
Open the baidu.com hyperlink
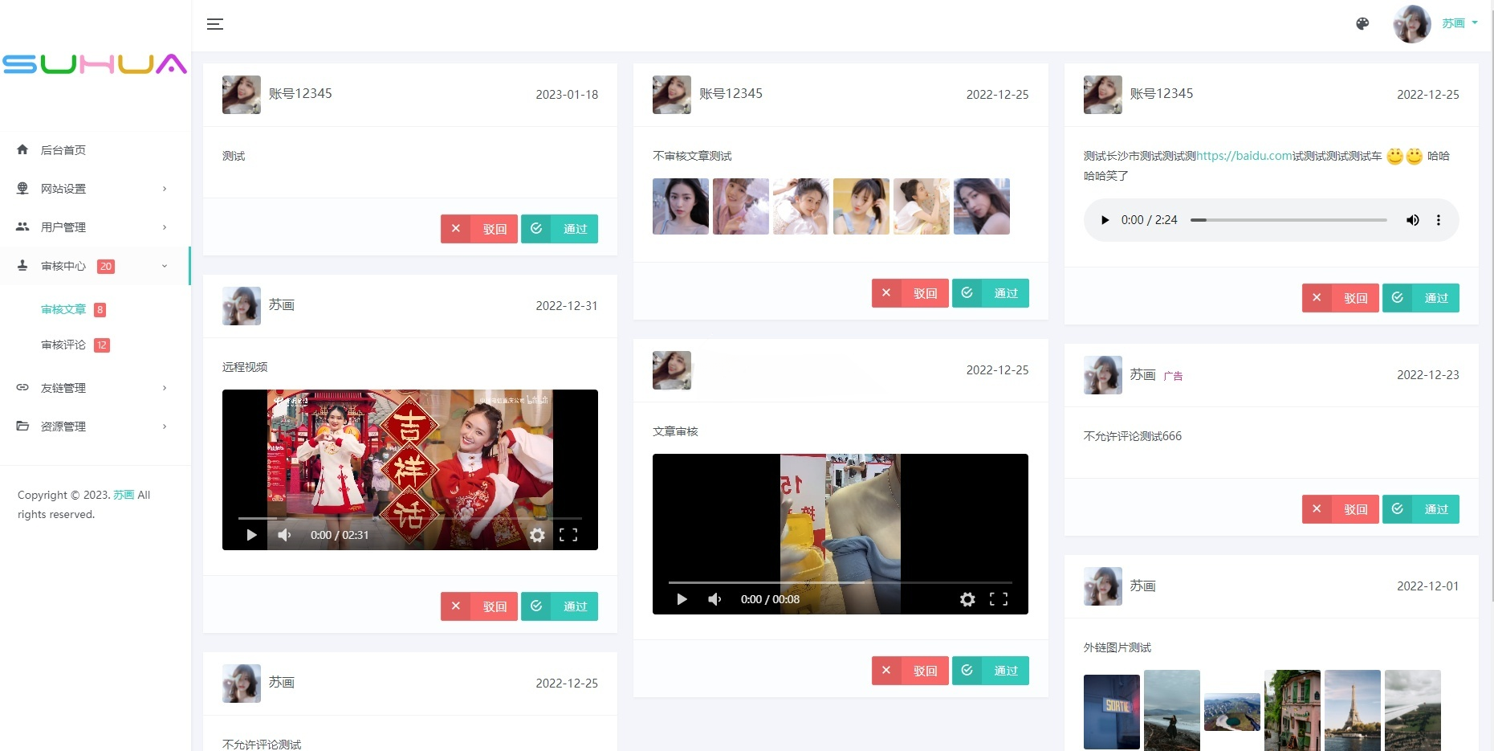1241,155
